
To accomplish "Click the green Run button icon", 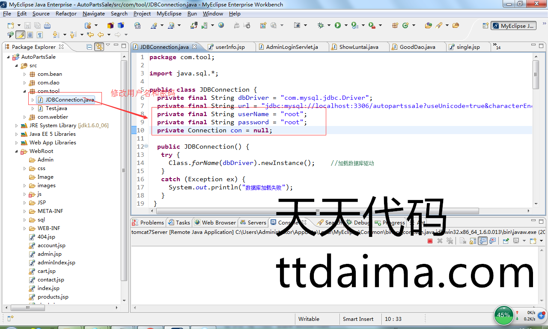I will point(338,26).
